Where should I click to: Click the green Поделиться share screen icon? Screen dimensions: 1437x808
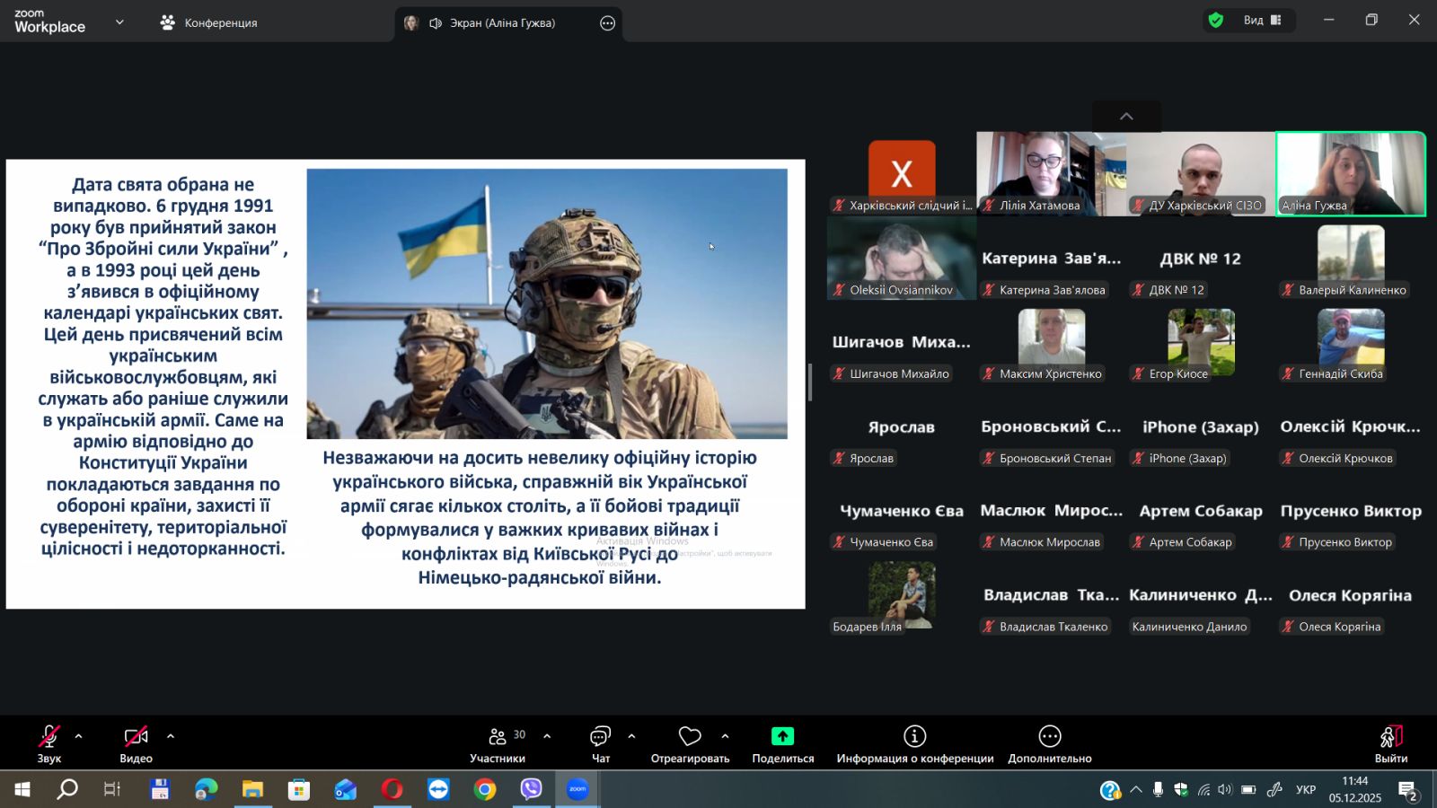click(782, 737)
